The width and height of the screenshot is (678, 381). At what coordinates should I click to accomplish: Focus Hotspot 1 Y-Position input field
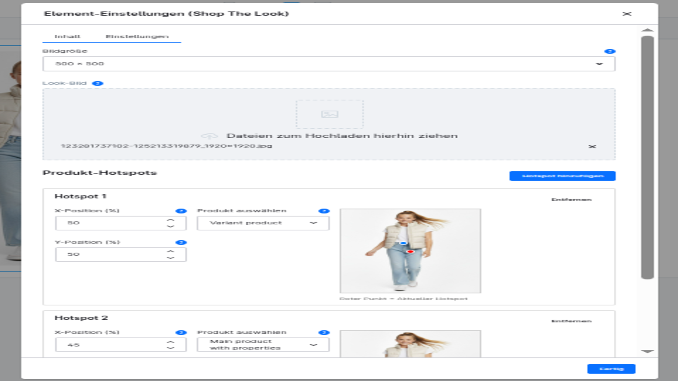click(x=120, y=254)
